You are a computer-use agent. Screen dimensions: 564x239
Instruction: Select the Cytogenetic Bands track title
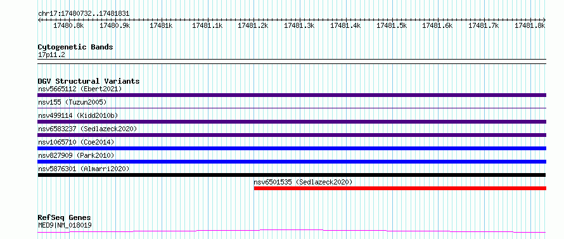click(75, 47)
